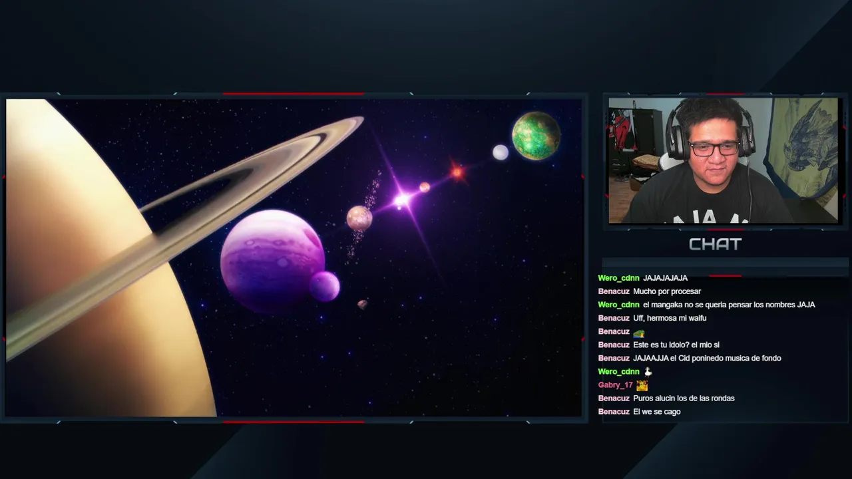Click the emote in Gabry_17's chat message
This screenshot has height=479, width=852.
[x=642, y=385]
